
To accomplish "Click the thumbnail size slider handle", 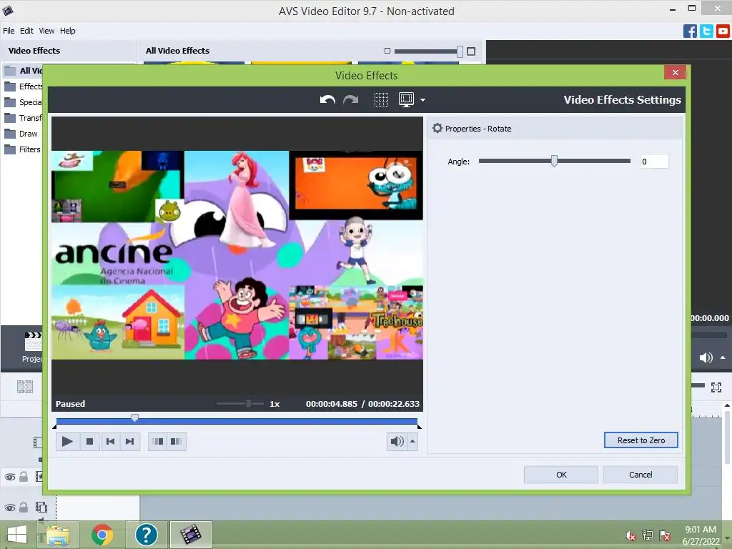I will click(x=460, y=51).
